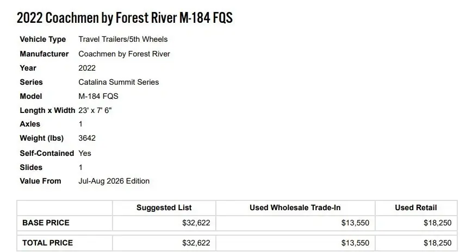Click base price trade-in value $13,550

click(355, 223)
